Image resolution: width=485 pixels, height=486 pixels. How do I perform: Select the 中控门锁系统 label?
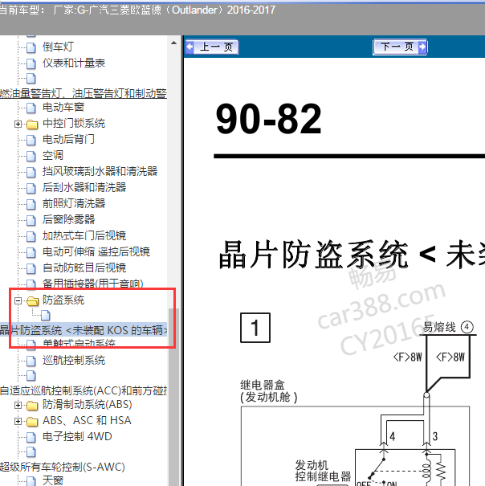click(x=74, y=124)
